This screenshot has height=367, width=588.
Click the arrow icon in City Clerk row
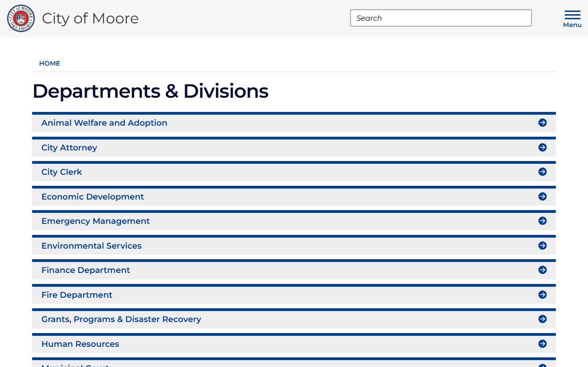coord(543,172)
